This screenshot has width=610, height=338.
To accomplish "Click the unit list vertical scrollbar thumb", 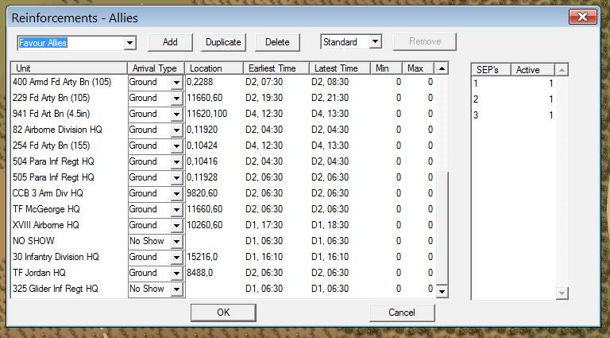I will pyautogui.click(x=442, y=228).
